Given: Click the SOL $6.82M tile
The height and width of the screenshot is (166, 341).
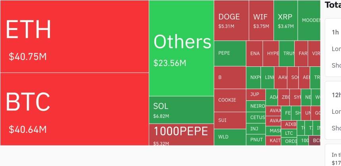Looking at the screenshot, I should click(x=181, y=110).
